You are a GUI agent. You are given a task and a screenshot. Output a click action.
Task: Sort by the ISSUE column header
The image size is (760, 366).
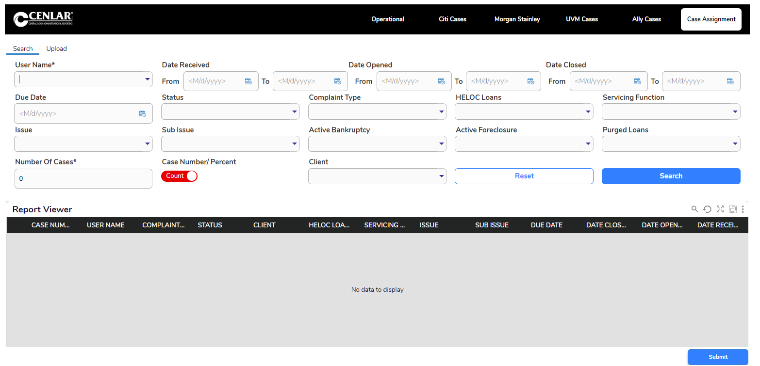tap(429, 225)
